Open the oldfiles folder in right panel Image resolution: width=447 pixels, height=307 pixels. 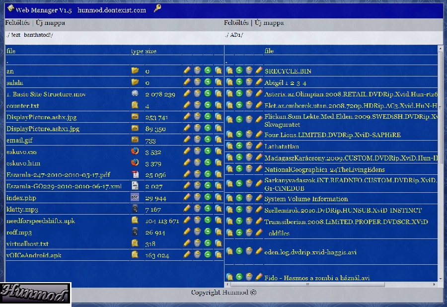coord(279,232)
